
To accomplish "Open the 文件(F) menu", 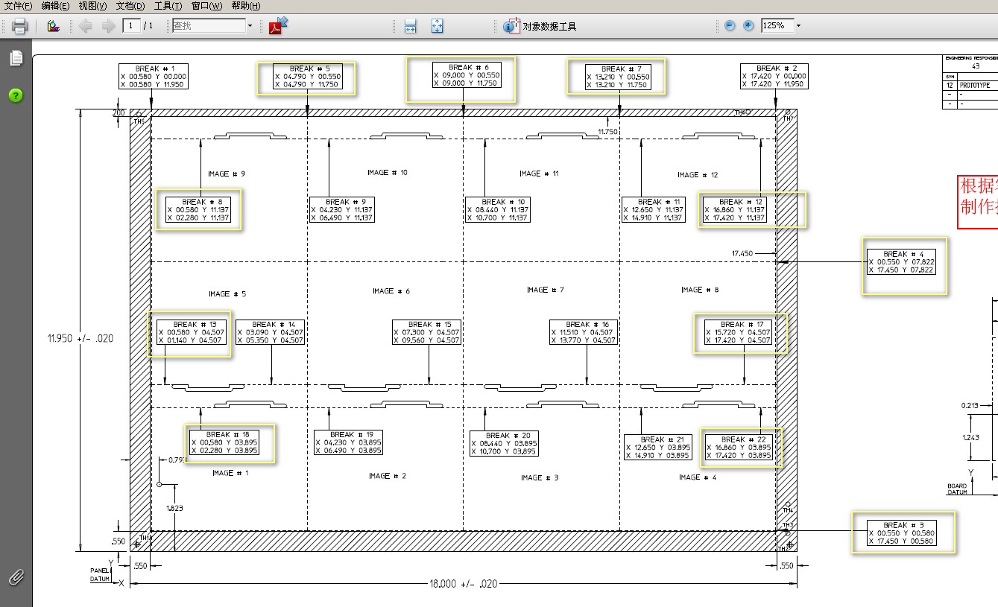I will (x=19, y=6).
